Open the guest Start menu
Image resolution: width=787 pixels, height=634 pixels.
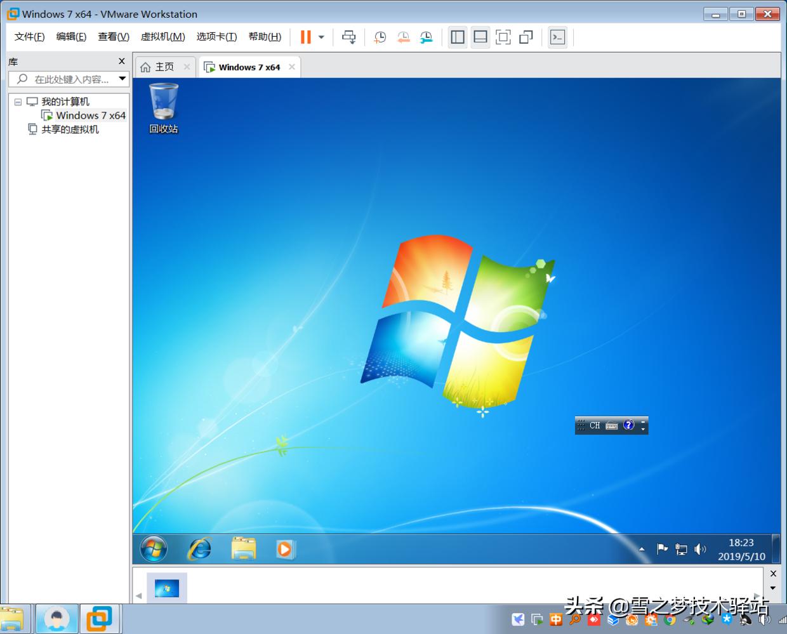(152, 548)
